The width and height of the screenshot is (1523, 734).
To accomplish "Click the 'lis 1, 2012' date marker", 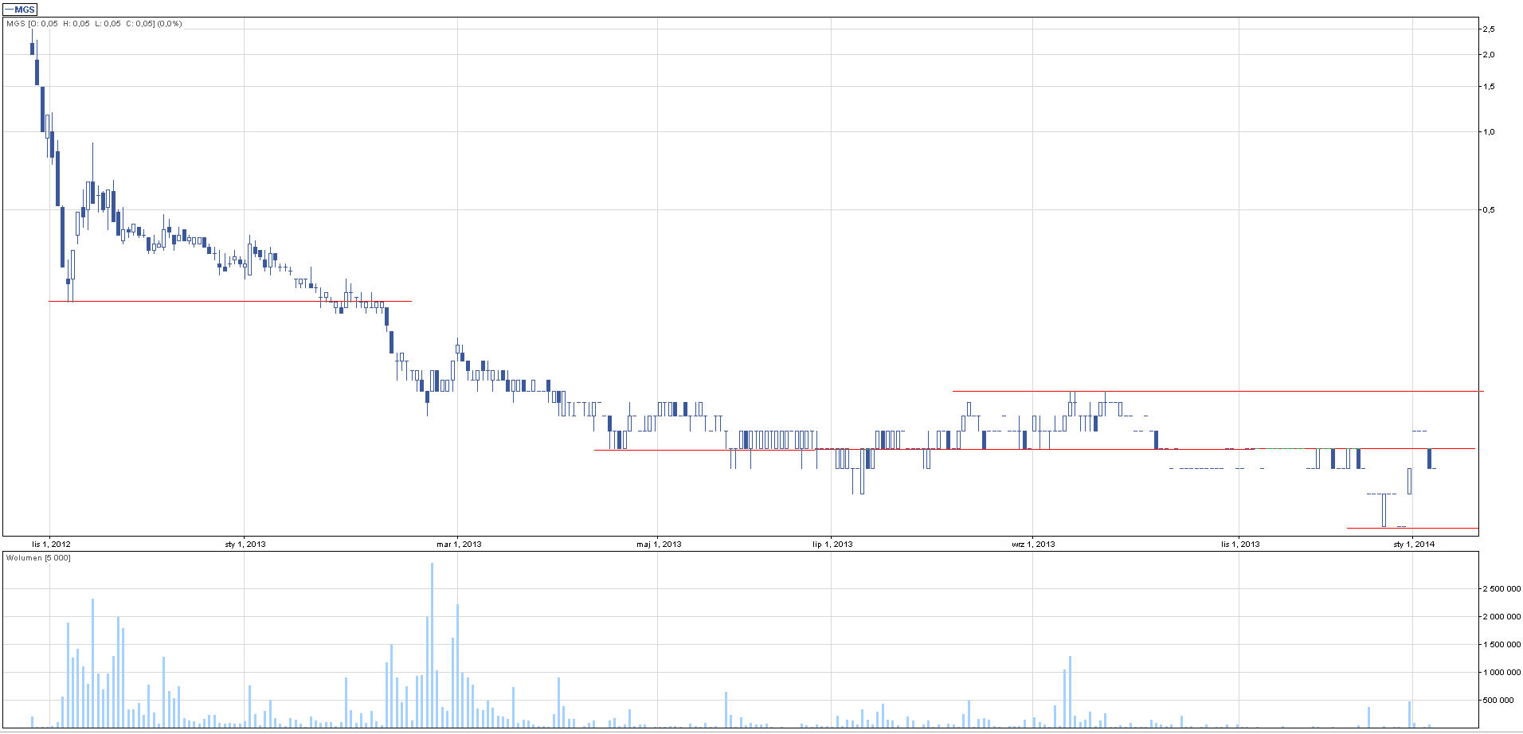I will (x=51, y=545).
